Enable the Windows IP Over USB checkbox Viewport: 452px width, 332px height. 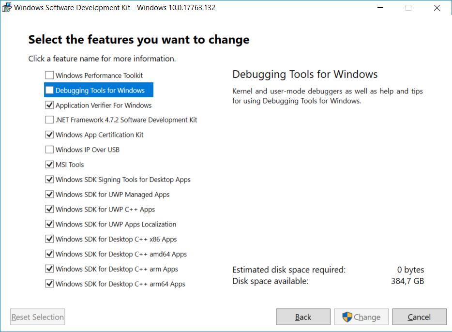pyautogui.click(x=49, y=150)
